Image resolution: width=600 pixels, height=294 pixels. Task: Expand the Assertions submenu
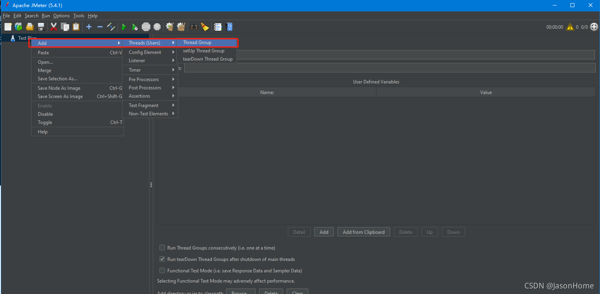pyautogui.click(x=150, y=96)
